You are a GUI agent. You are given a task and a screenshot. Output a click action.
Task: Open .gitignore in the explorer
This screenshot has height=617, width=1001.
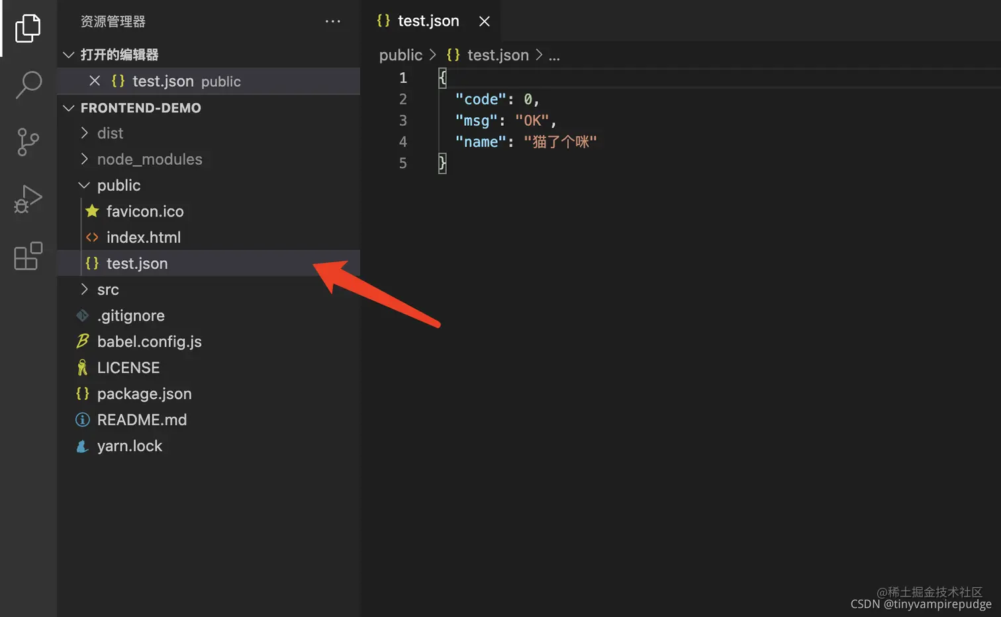(x=131, y=315)
